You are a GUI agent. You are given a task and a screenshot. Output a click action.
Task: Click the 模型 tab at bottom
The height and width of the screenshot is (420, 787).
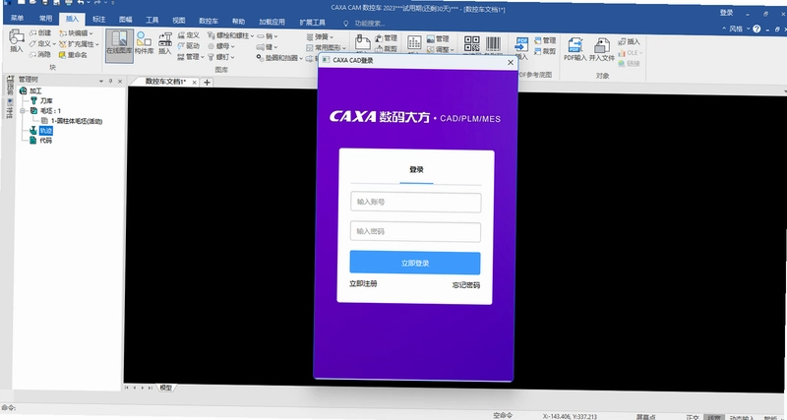165,388
